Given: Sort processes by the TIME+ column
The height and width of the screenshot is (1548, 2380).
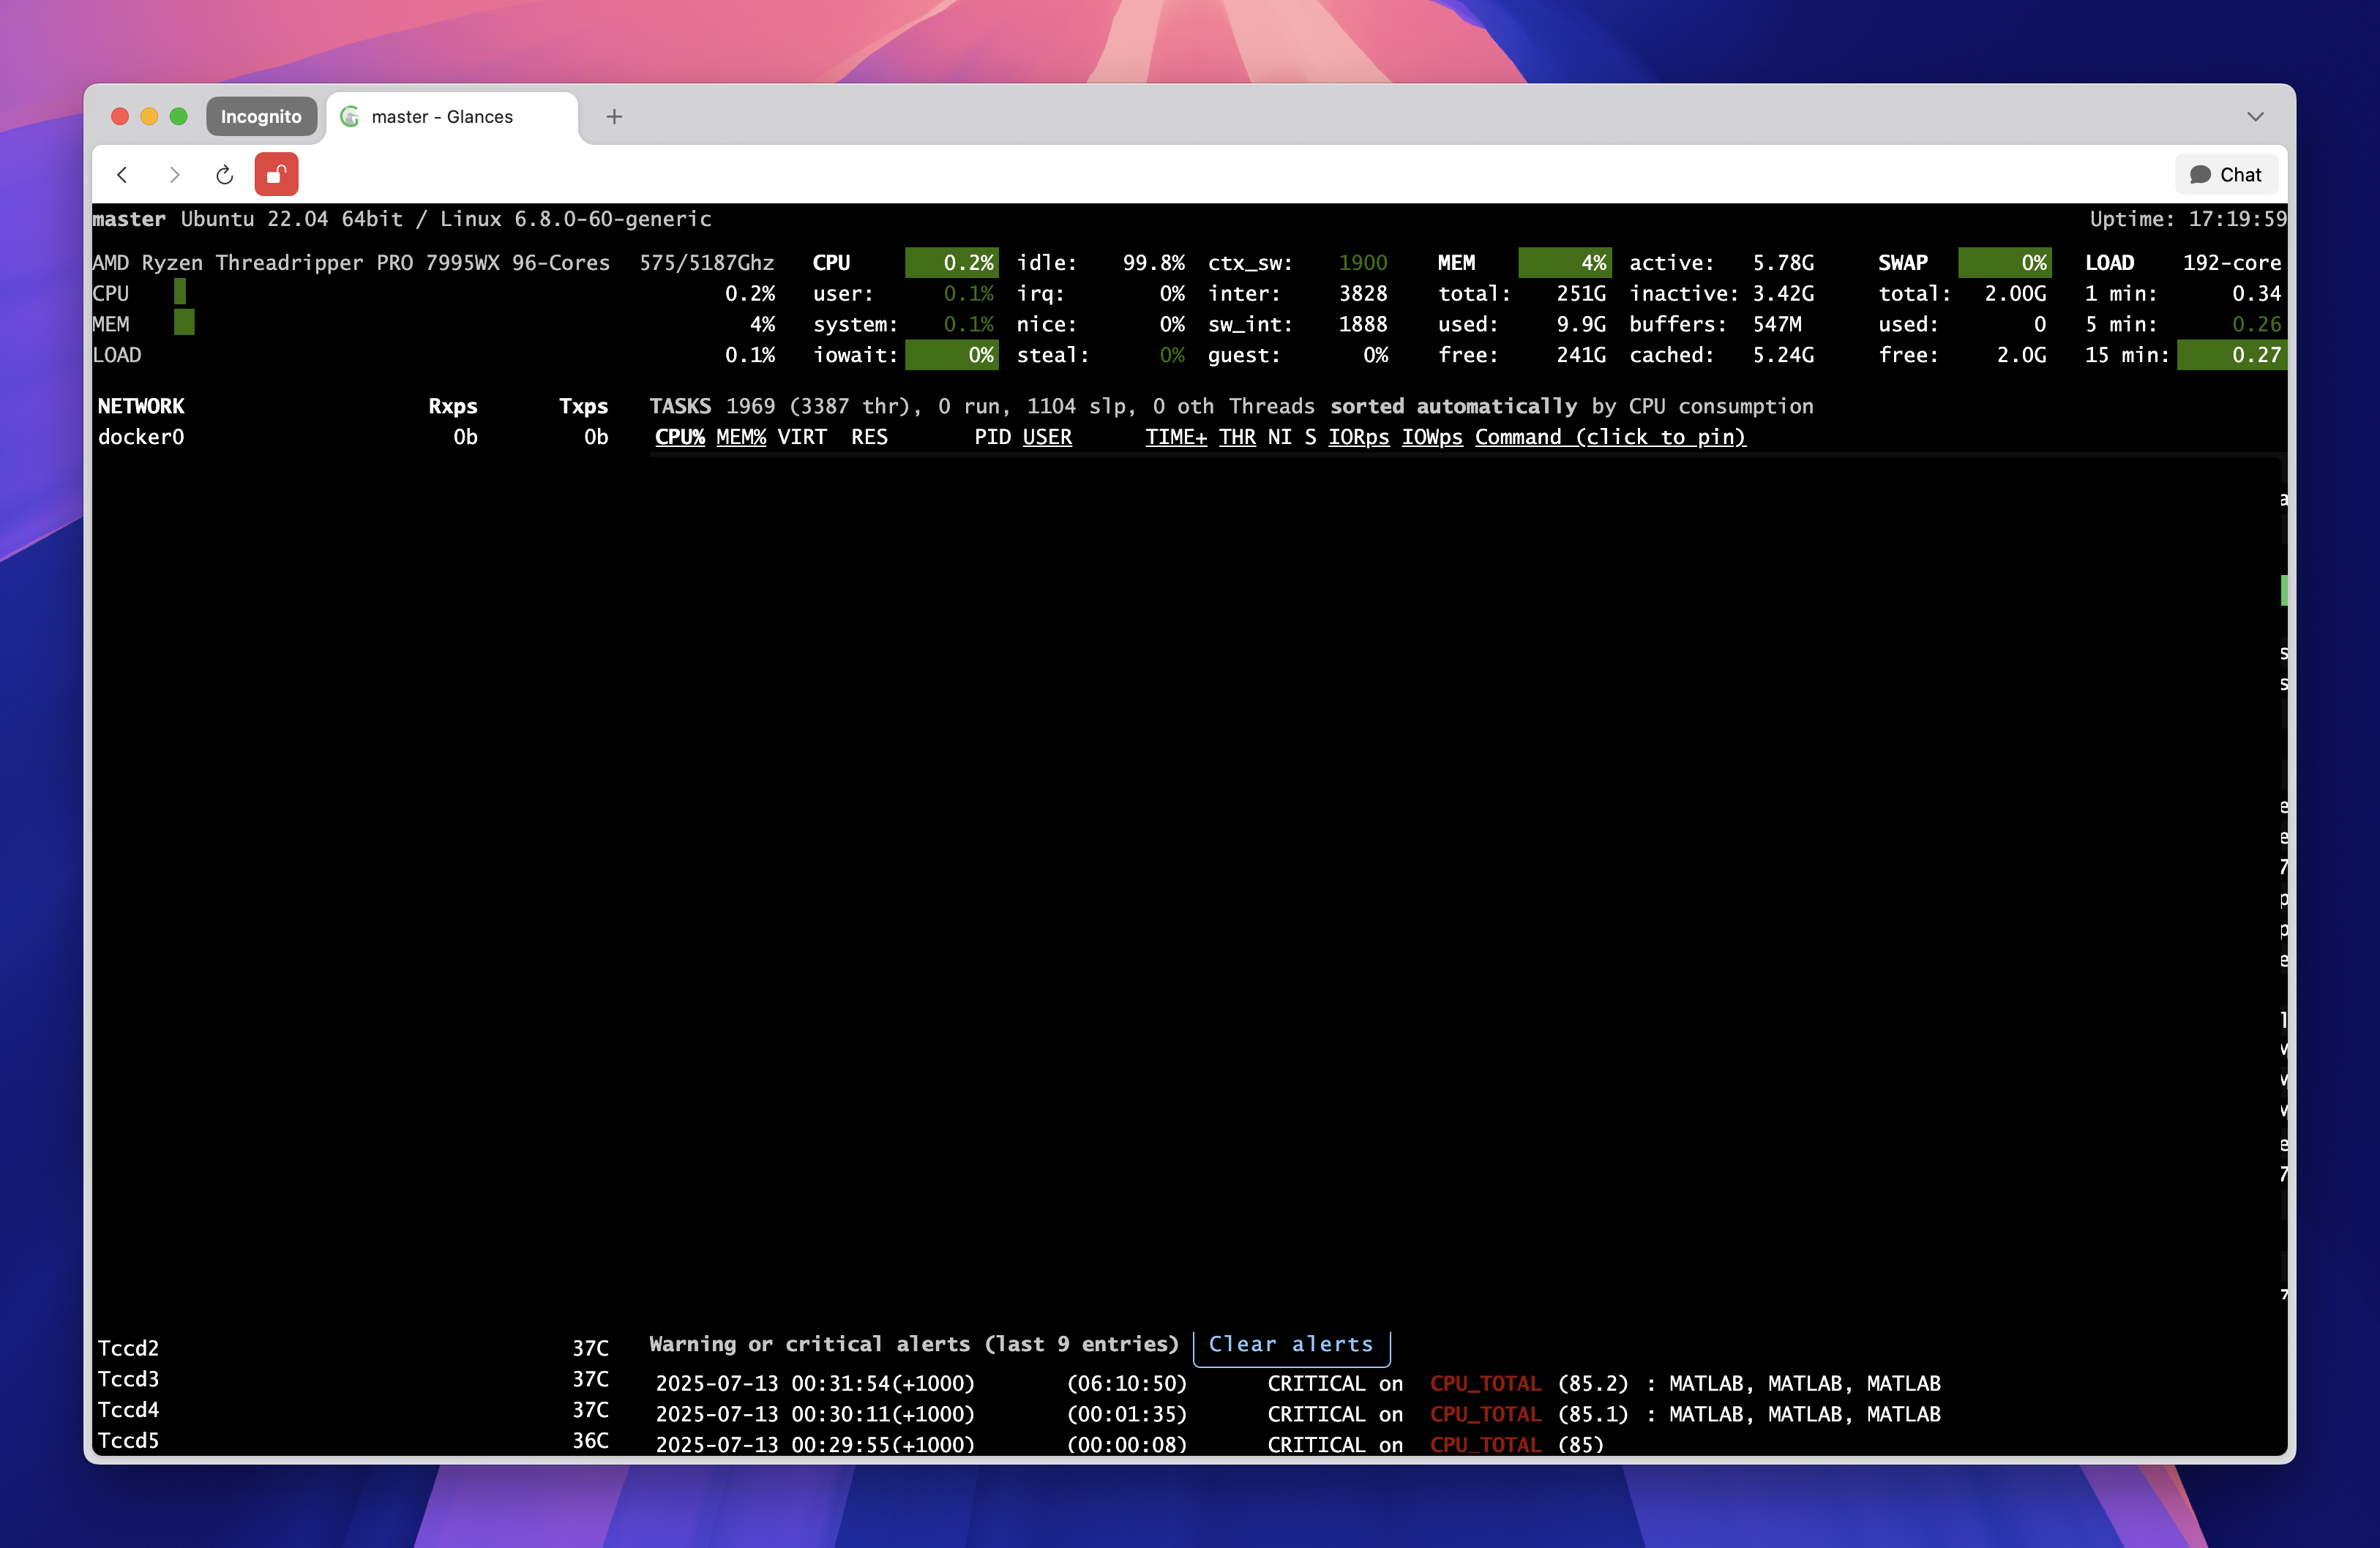Looking at the screenshot, I should [1175, 437].
